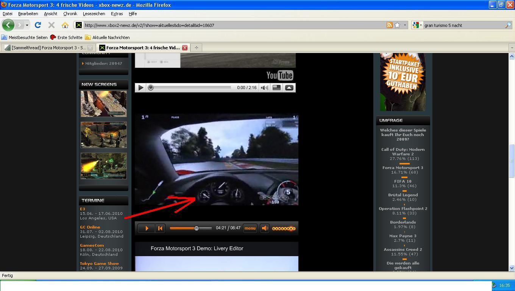Click the site favicon in address bar
Viewport: 515px width, 291px height.
point(78,25)
